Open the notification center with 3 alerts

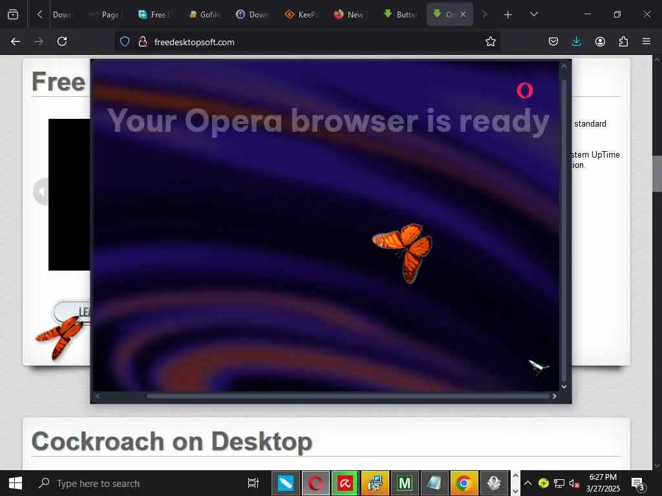click(x=637, y=484)
